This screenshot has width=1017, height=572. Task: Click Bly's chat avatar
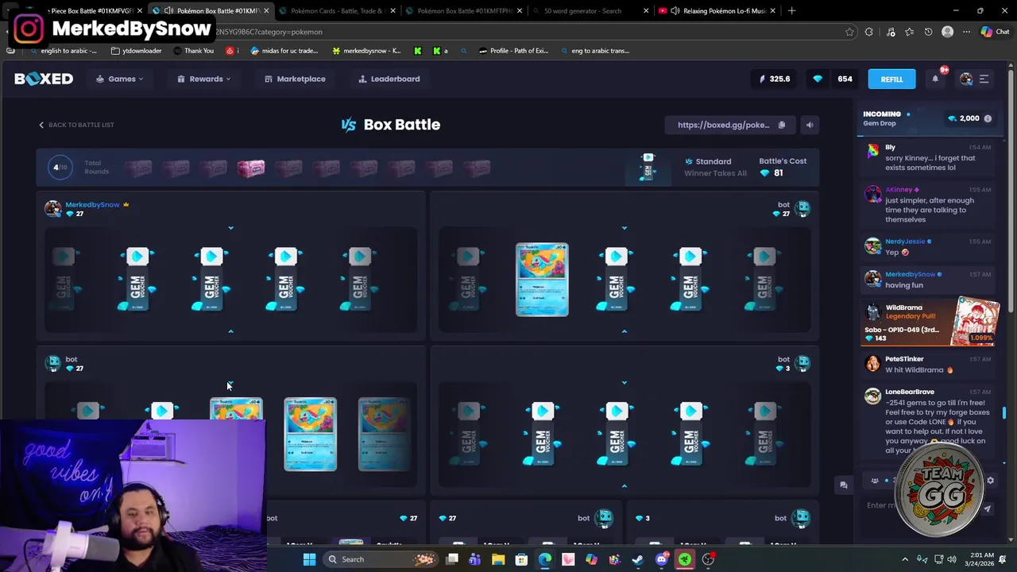click(872, 151)
